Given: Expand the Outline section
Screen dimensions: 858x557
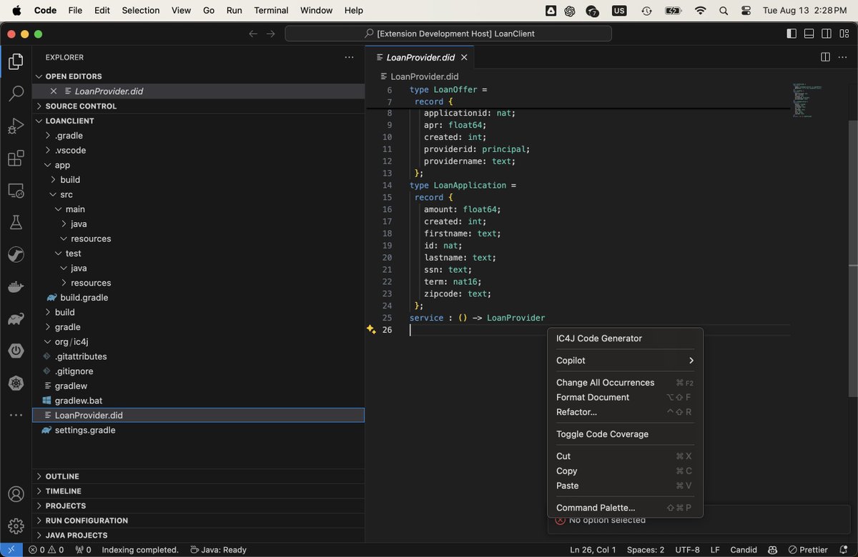Looking at the screenshot, I should [198, 476].
